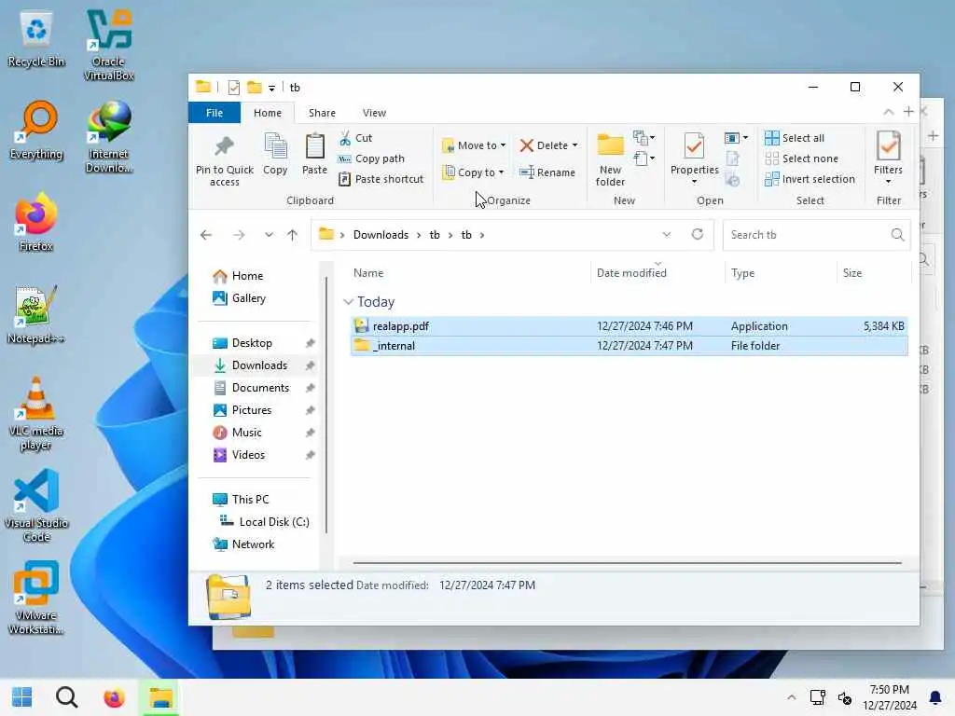Open Videos in navigation pane

tap(238, 455)
